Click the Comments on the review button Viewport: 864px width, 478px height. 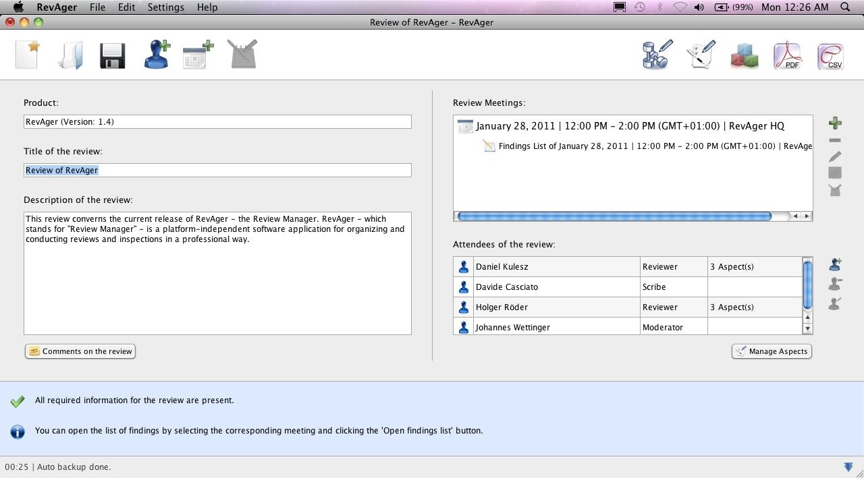(80, 351)
